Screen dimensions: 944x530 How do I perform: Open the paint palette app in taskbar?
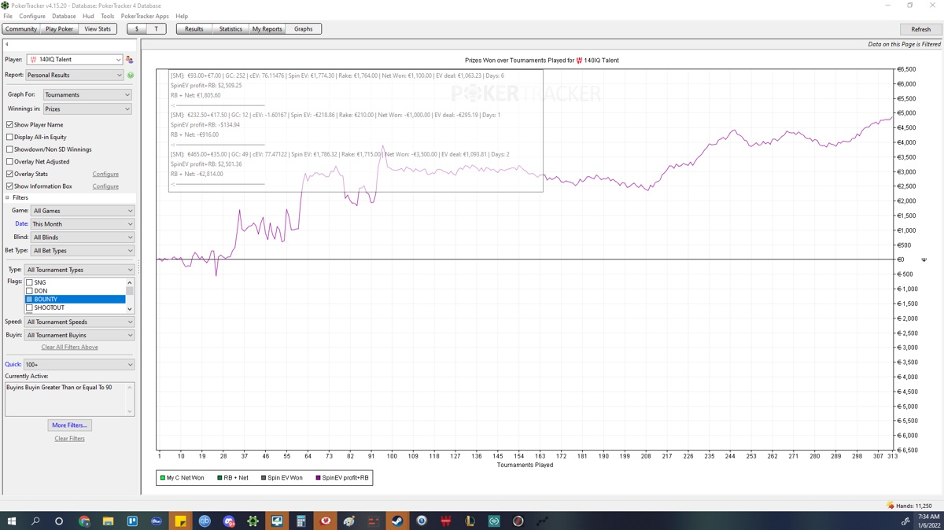tap(349, 521)
